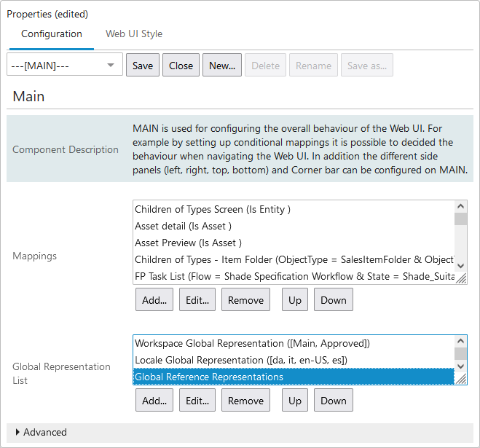
Task: Select Workspace Global Representation item
Action: pos(252,343)
